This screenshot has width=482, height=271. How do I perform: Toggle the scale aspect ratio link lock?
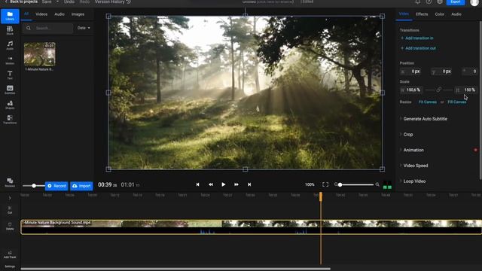[x=439, y=90]
